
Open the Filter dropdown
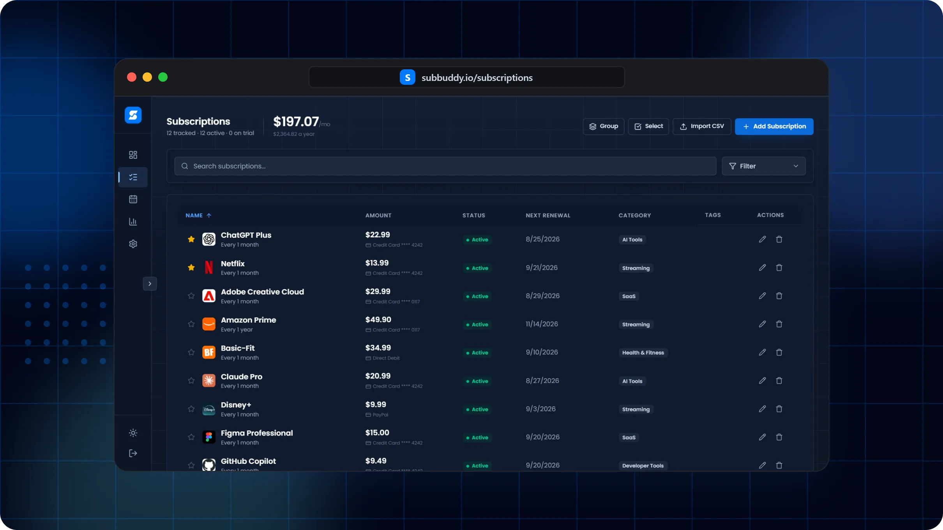pyautogui.click(x=763, y=166)
